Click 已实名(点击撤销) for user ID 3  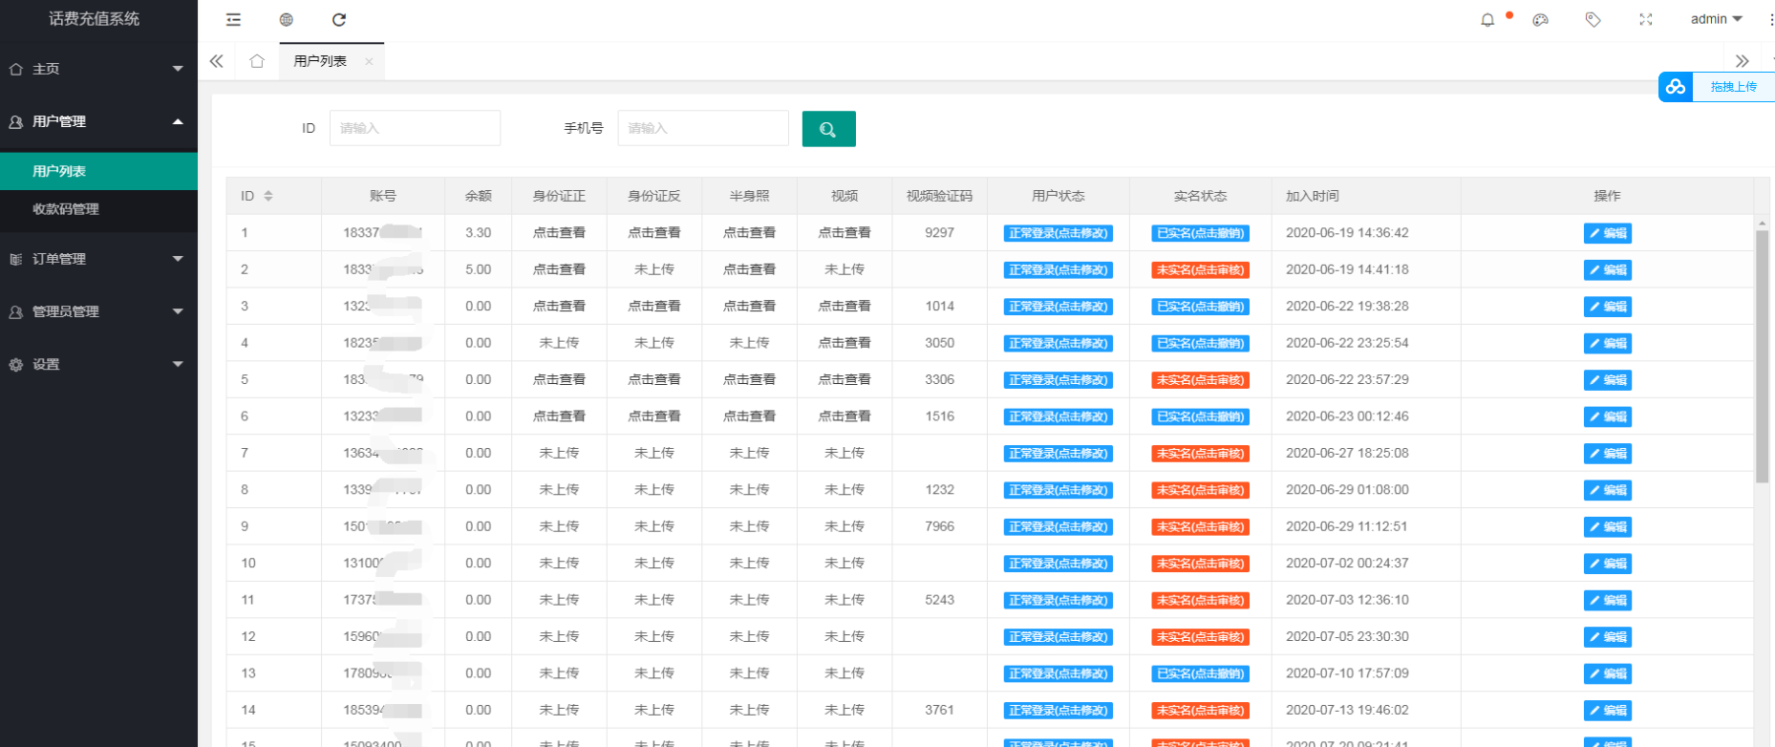(1200, 307)
